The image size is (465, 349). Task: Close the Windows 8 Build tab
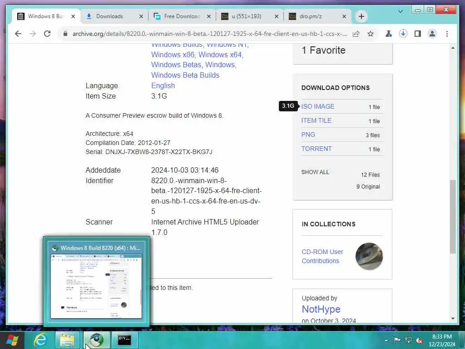point(73,16)
